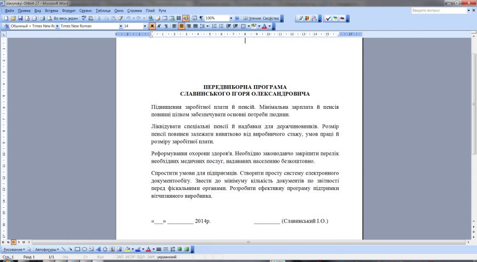This screenshot has height=262, width=477.
Task: Toggle the paragraph marks (¶) icon
Action: tap(201, 18)
